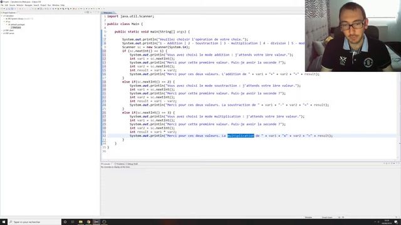Click the highlighted word multiplication on line 32
The width and height of the screenshot is (401, 225).
pos(241,136)
